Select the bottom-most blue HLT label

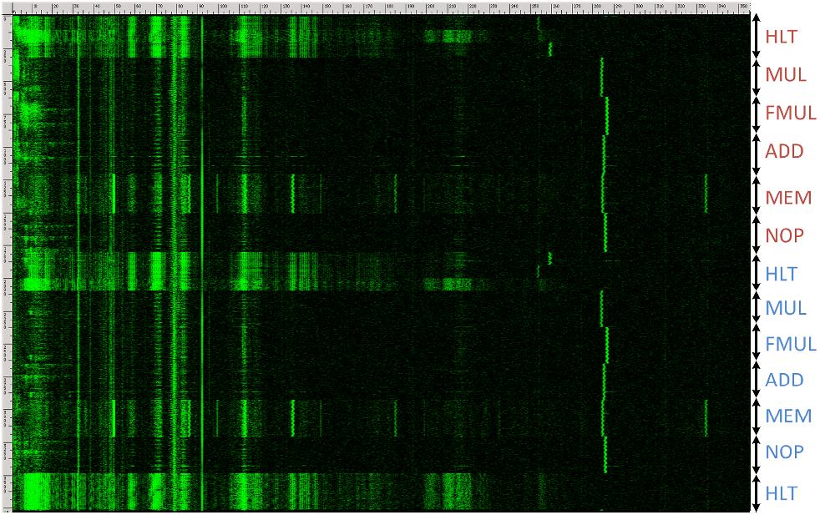click(x=782, y=493)
